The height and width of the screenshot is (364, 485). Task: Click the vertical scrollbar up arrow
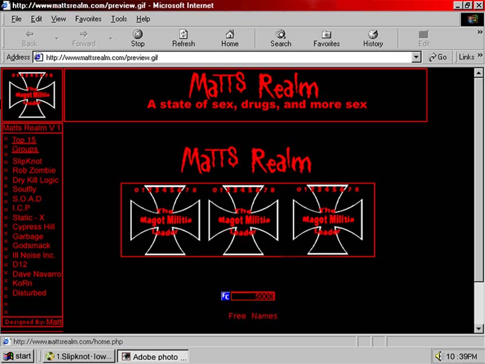pos(479,73)
